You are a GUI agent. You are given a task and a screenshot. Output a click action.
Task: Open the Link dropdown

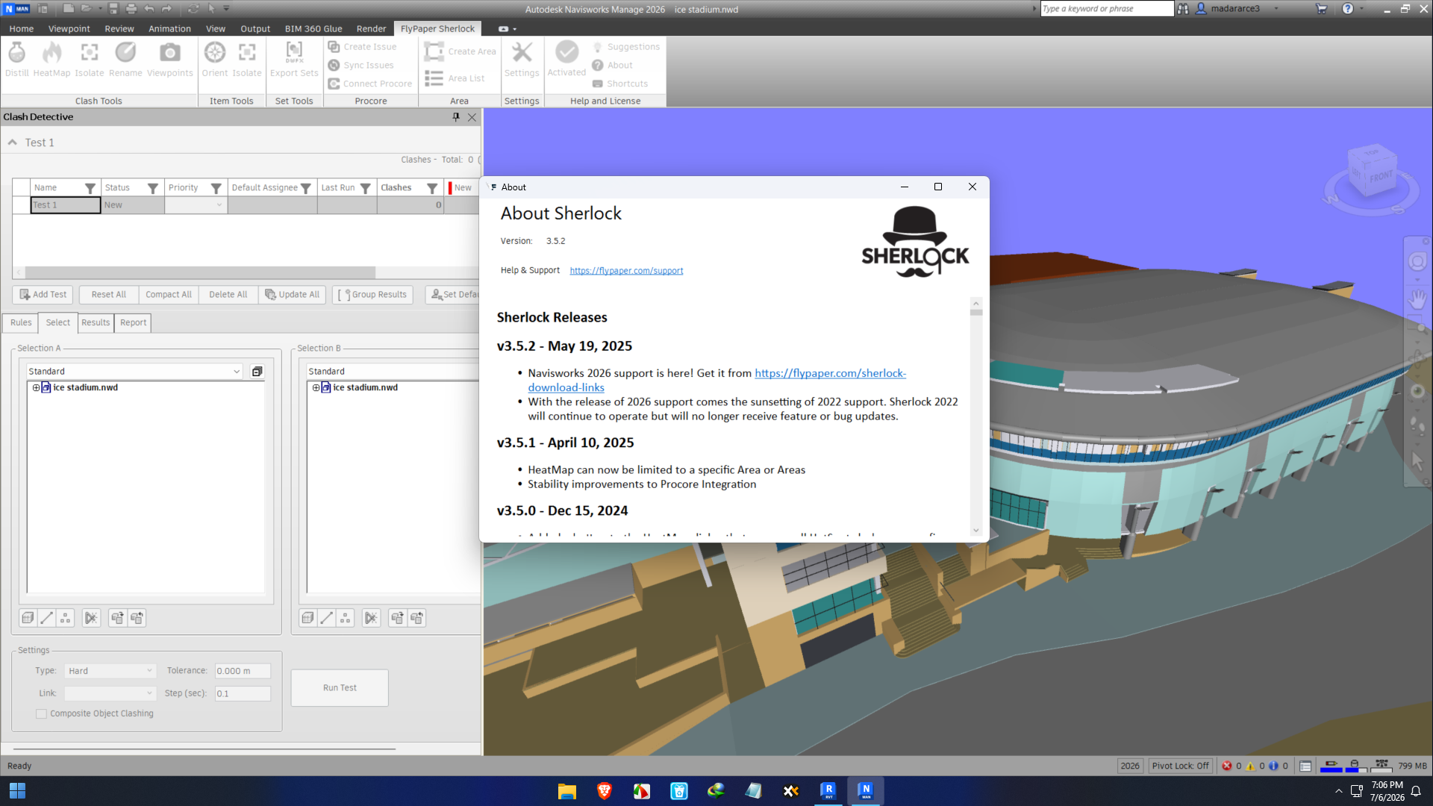110,693
